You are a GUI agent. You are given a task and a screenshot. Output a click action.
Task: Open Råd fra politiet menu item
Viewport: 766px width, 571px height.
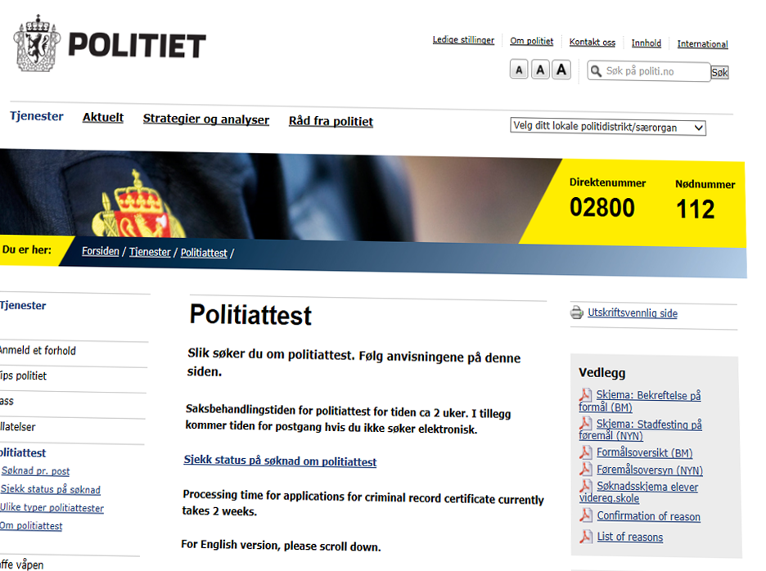click(331, 121)
